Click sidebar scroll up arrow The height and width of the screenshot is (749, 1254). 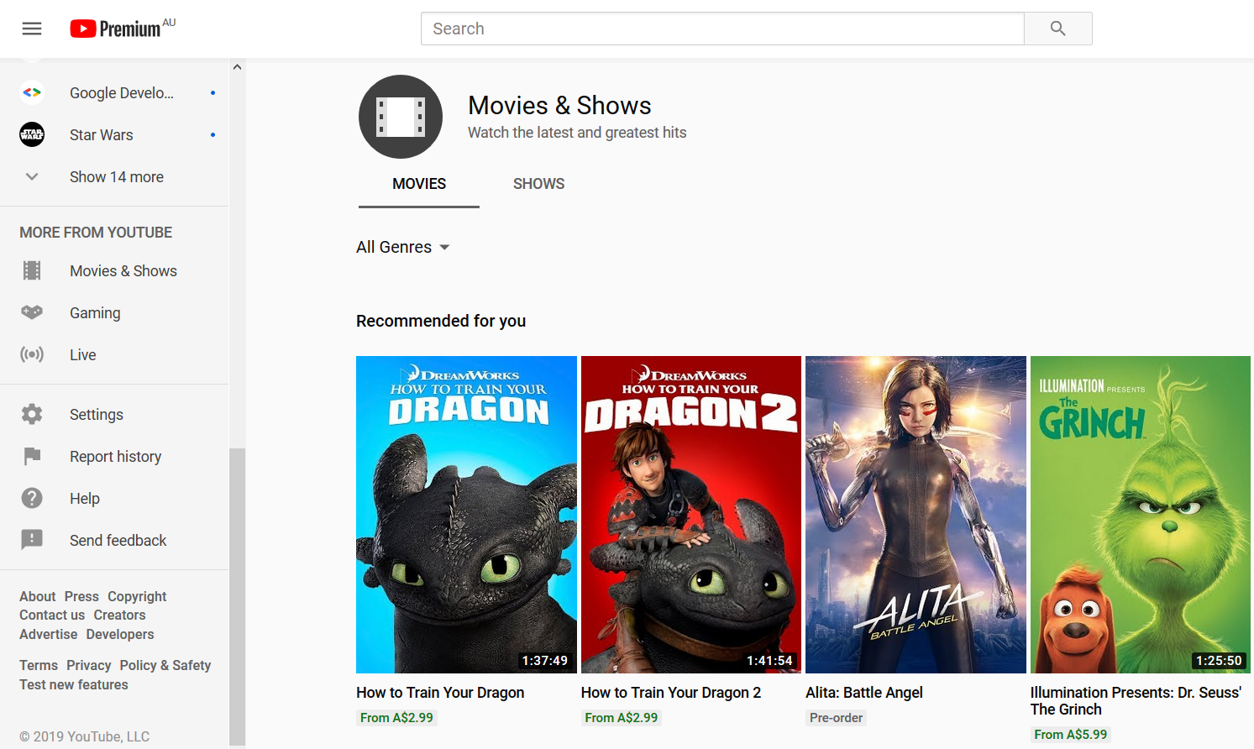point(237,67)
